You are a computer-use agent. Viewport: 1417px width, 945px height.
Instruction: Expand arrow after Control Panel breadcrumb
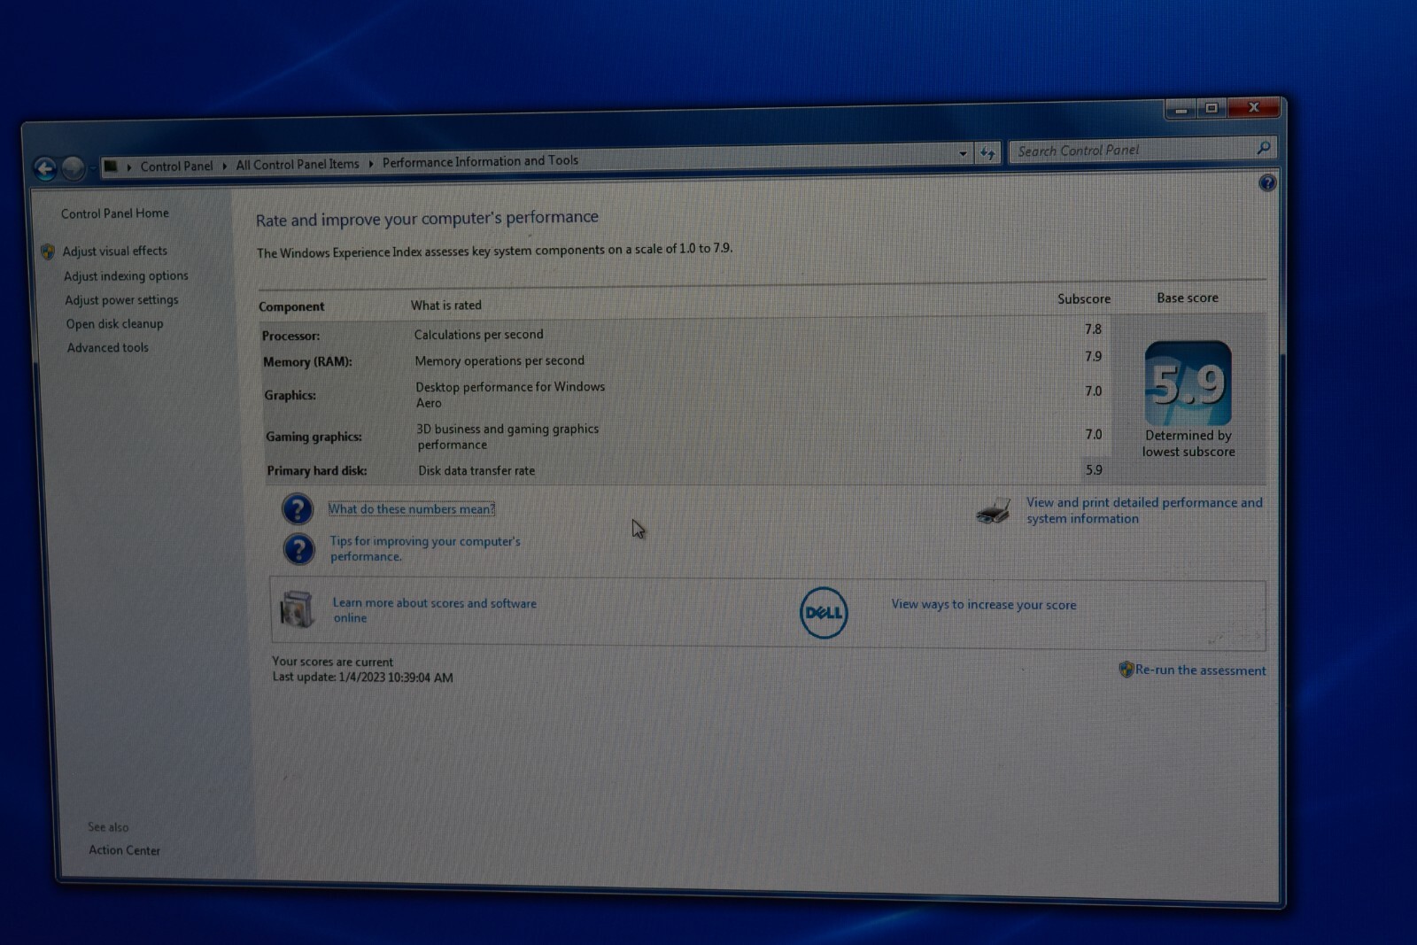tap(225, 166)
